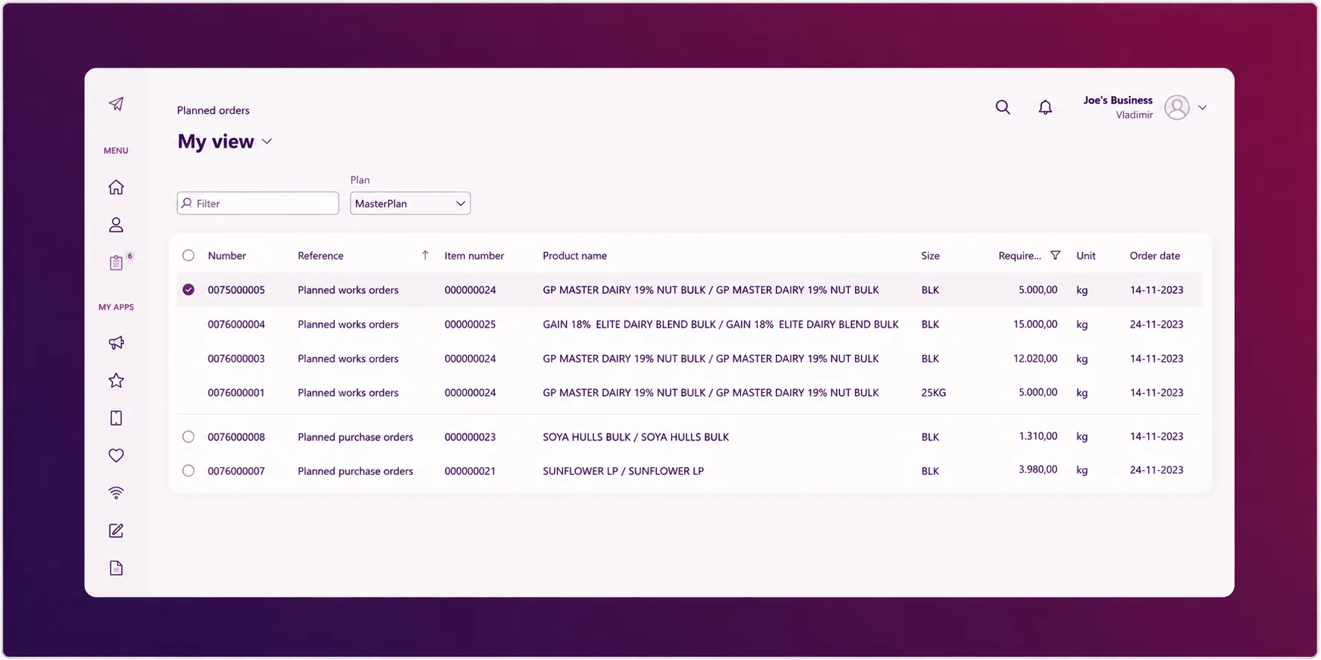Click SUNFLOWER LP product name
This screenshot has height=660, width=1321.
[623, 471]
